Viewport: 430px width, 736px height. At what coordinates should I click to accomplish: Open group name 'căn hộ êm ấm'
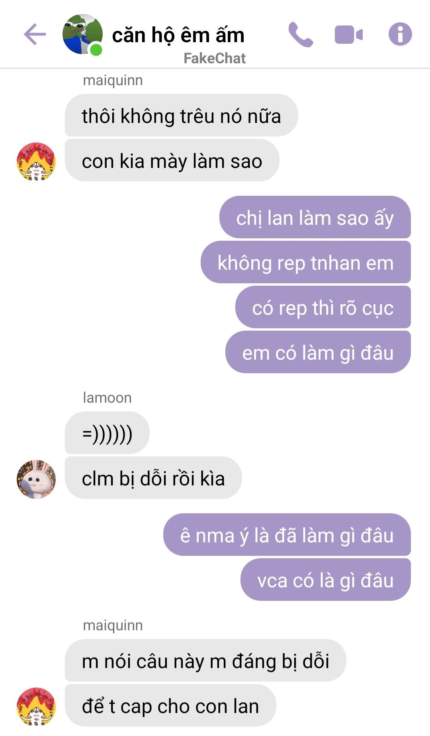click(178, 35)
